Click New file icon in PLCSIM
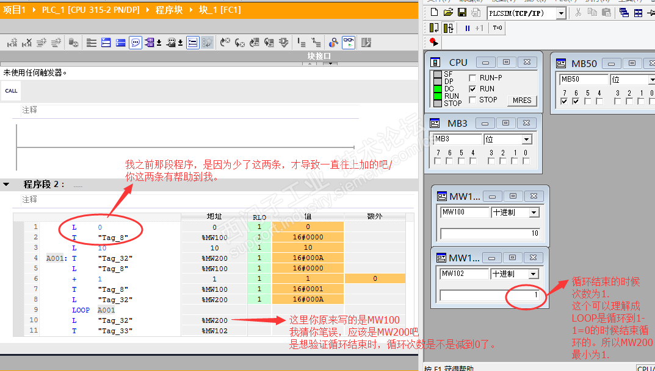This screenshot has width=655, height=371. pyautogui.click(x=434, y=13)
